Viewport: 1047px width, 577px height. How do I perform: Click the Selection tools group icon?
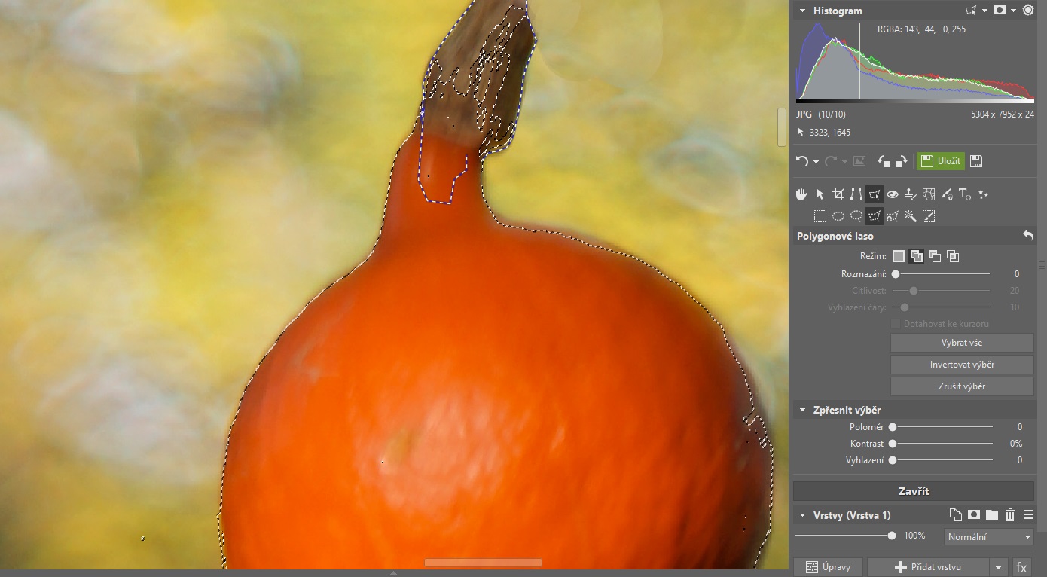pyautogui.click(x=874, y=194)
